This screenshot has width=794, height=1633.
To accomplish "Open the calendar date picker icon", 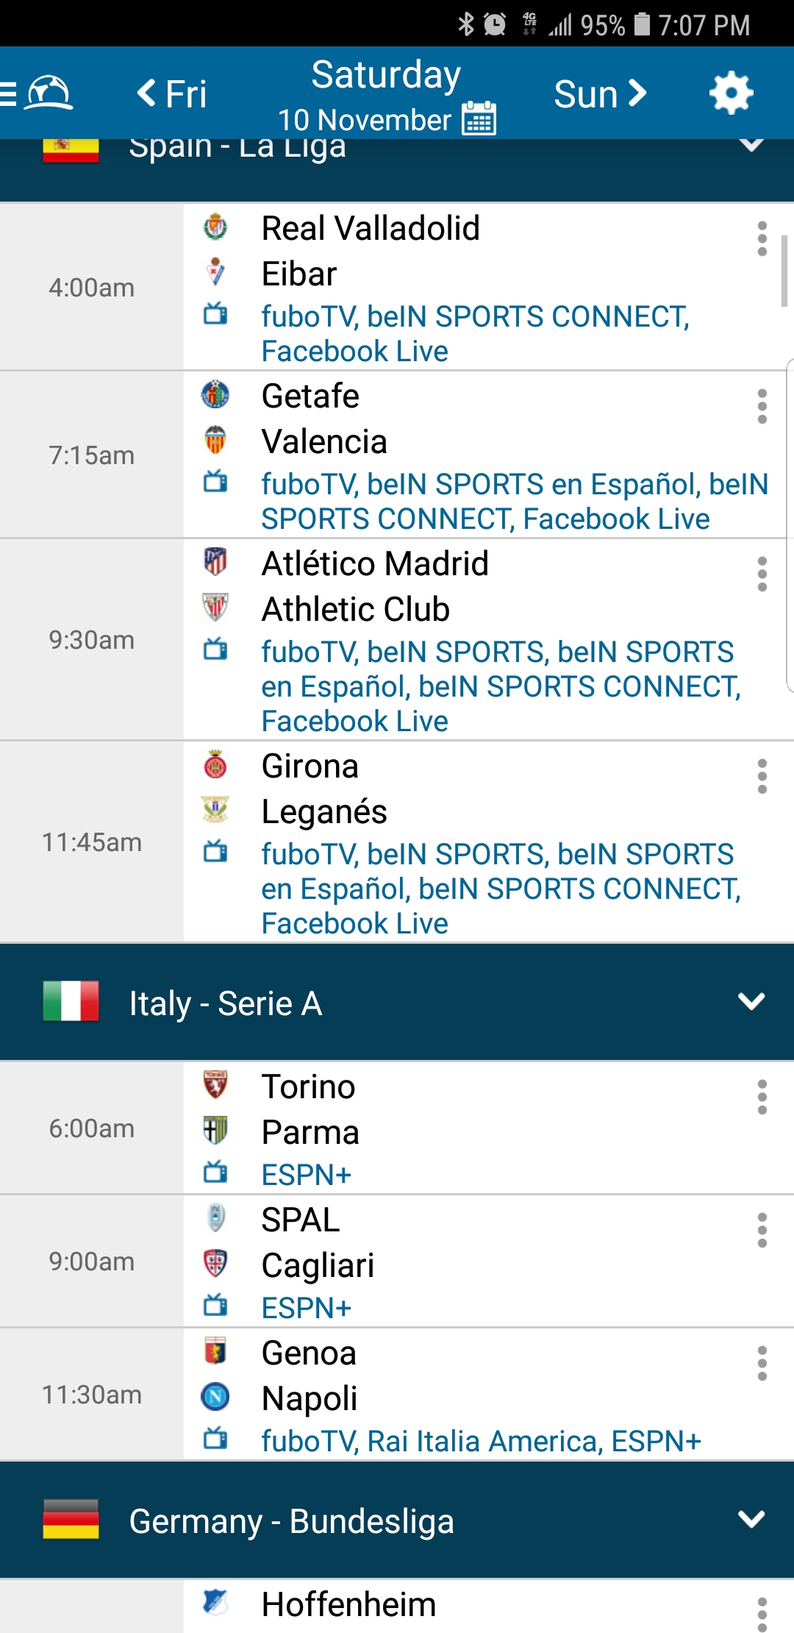I will tap(479, 118).
